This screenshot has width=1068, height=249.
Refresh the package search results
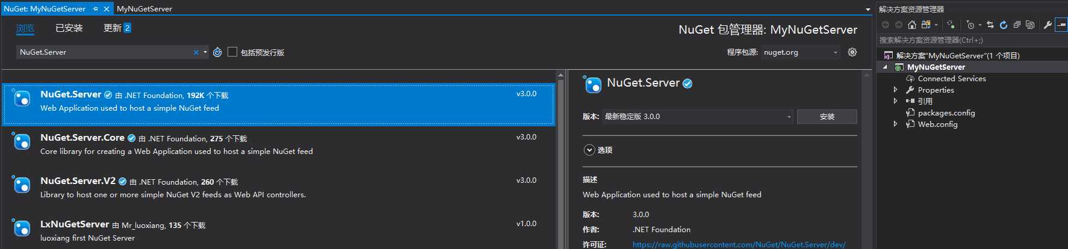[x=218, y=52]
